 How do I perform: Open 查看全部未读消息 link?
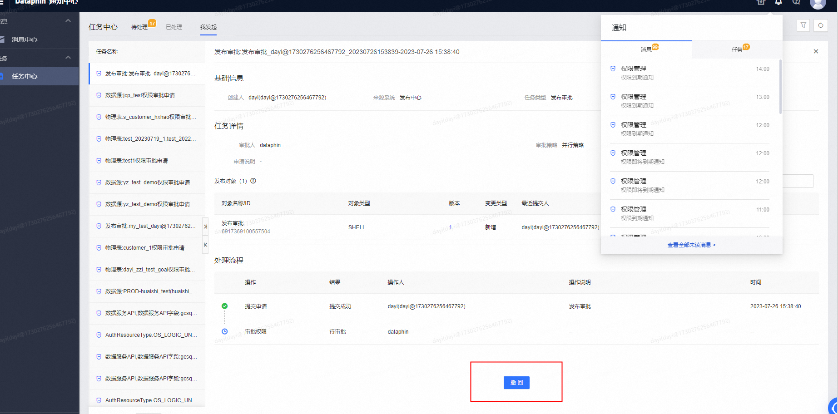tap(691, 245)
